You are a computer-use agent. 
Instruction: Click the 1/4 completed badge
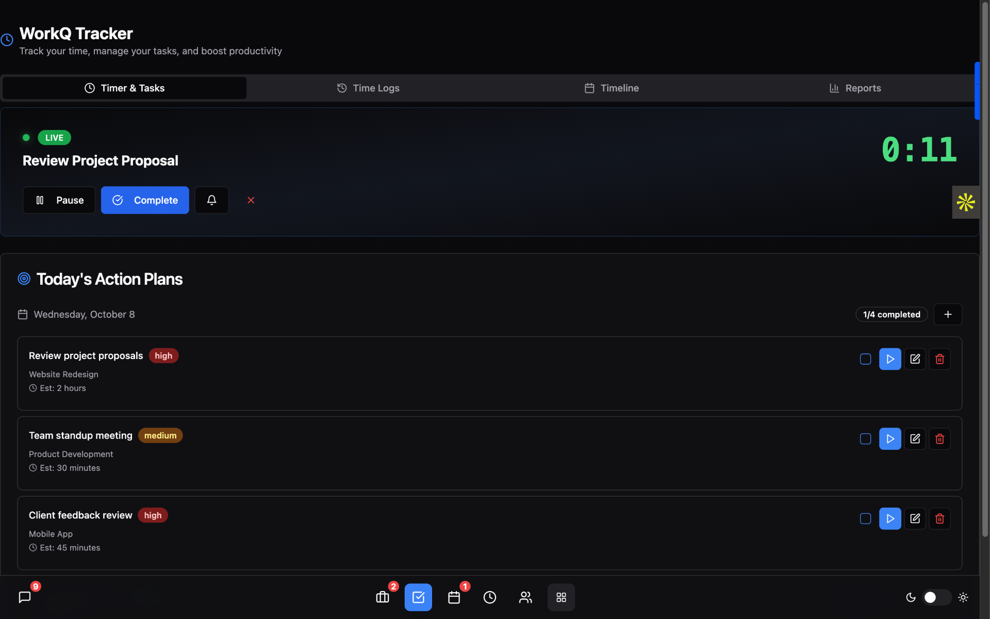[x=892, y=315]
